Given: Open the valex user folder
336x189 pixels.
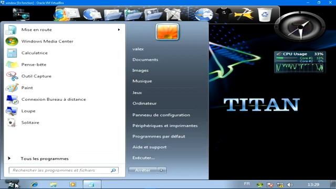Looking at the screenshot, I should 138,49.
